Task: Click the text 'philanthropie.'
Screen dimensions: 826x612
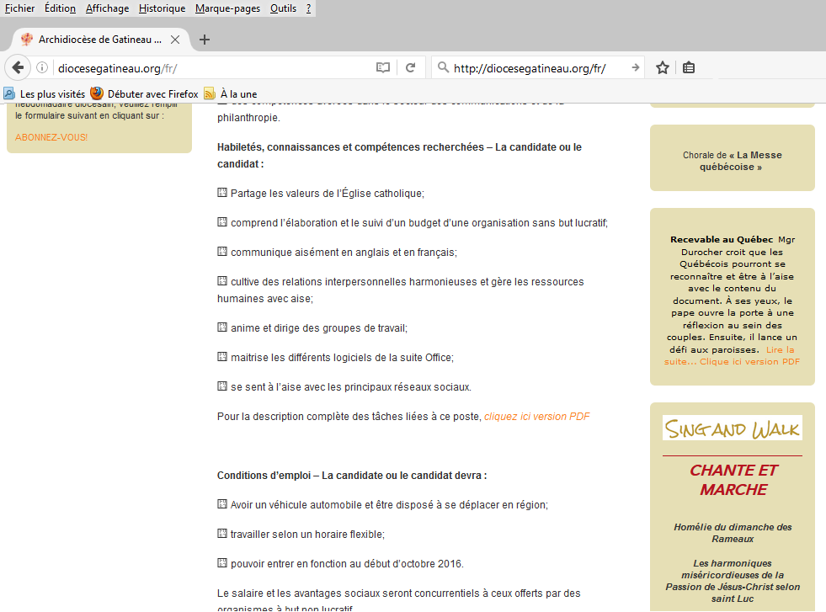Action: 248,118
